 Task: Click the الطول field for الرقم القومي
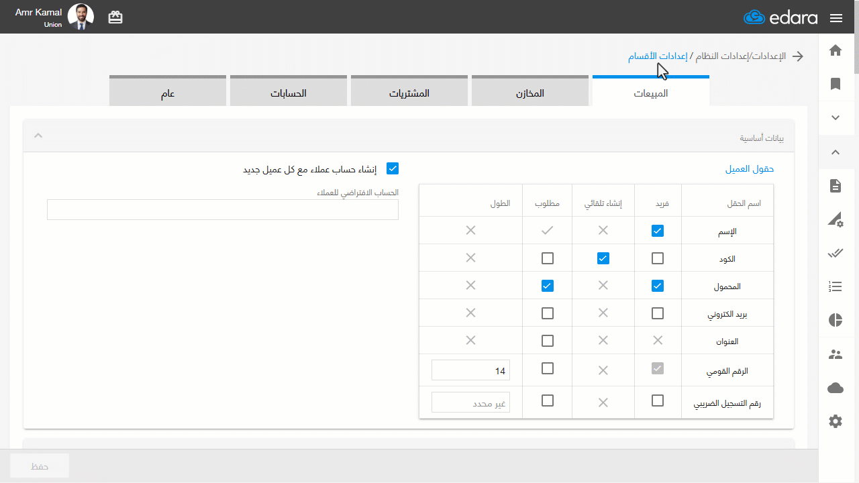pyautogui.click(x=470, y=370)
